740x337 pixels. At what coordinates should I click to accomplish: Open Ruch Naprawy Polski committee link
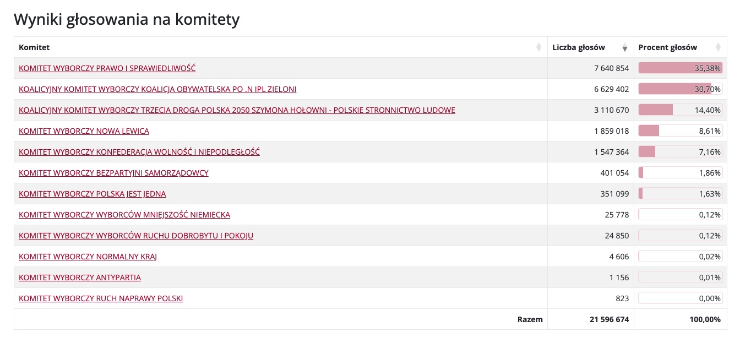click(101, 298)
